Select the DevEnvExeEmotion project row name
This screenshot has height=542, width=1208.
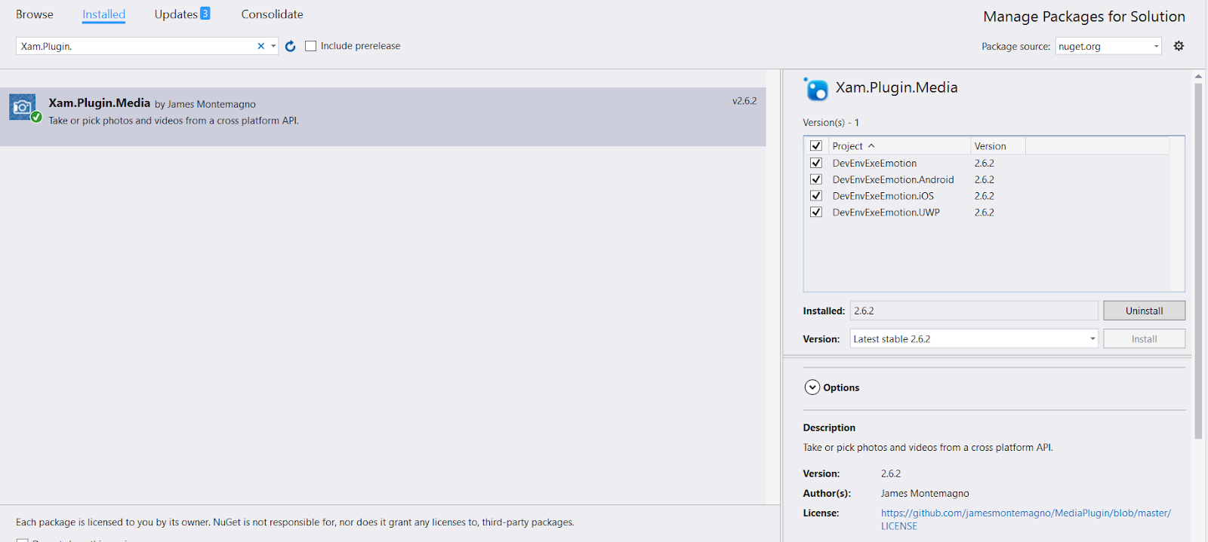click(874, 163)
